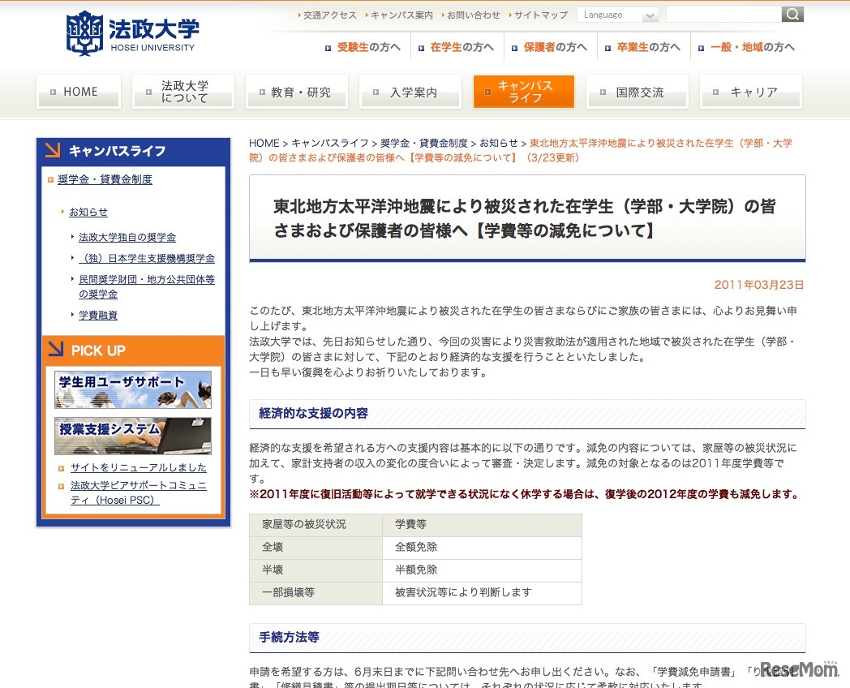850x688 pixels.
Task: Open the 入学案内 tab
Action: [x=410, y=92]
